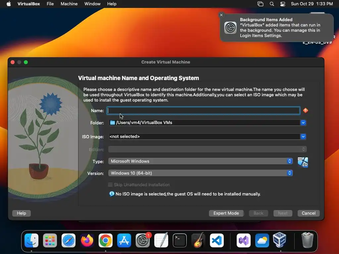Open the Machine menu
This screenshot has width=339, height=254.
pos(69,4)
